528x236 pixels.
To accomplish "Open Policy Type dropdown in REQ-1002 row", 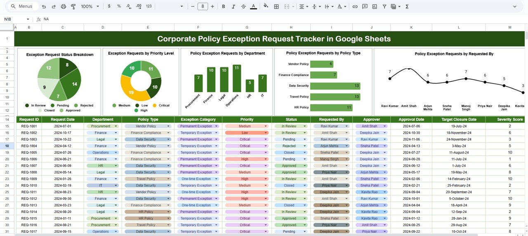I will point(168,133).
